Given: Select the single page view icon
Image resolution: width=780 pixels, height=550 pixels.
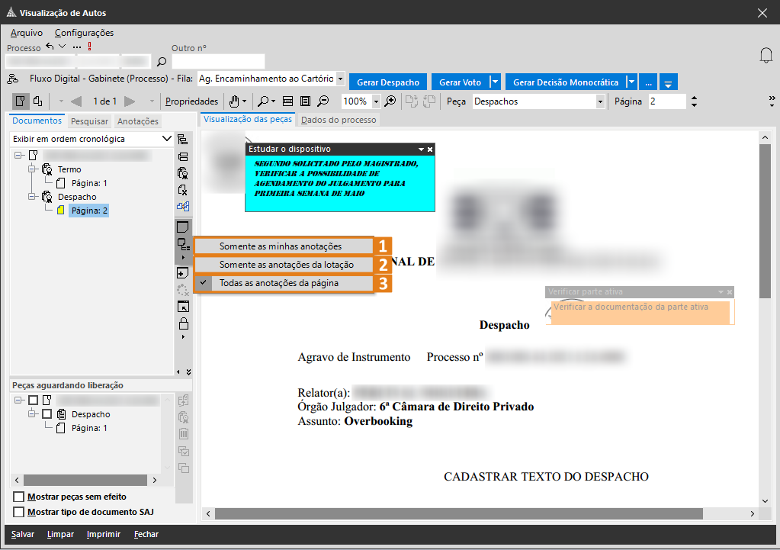Looking at the screenshot, I should [x=21, y=101].
